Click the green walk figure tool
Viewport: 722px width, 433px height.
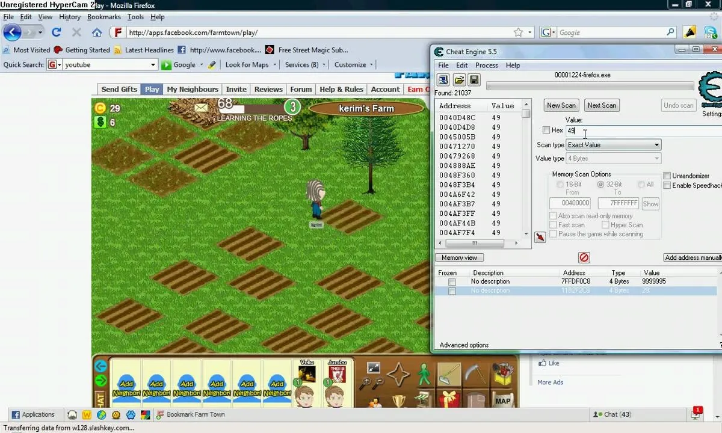point(424,375)
